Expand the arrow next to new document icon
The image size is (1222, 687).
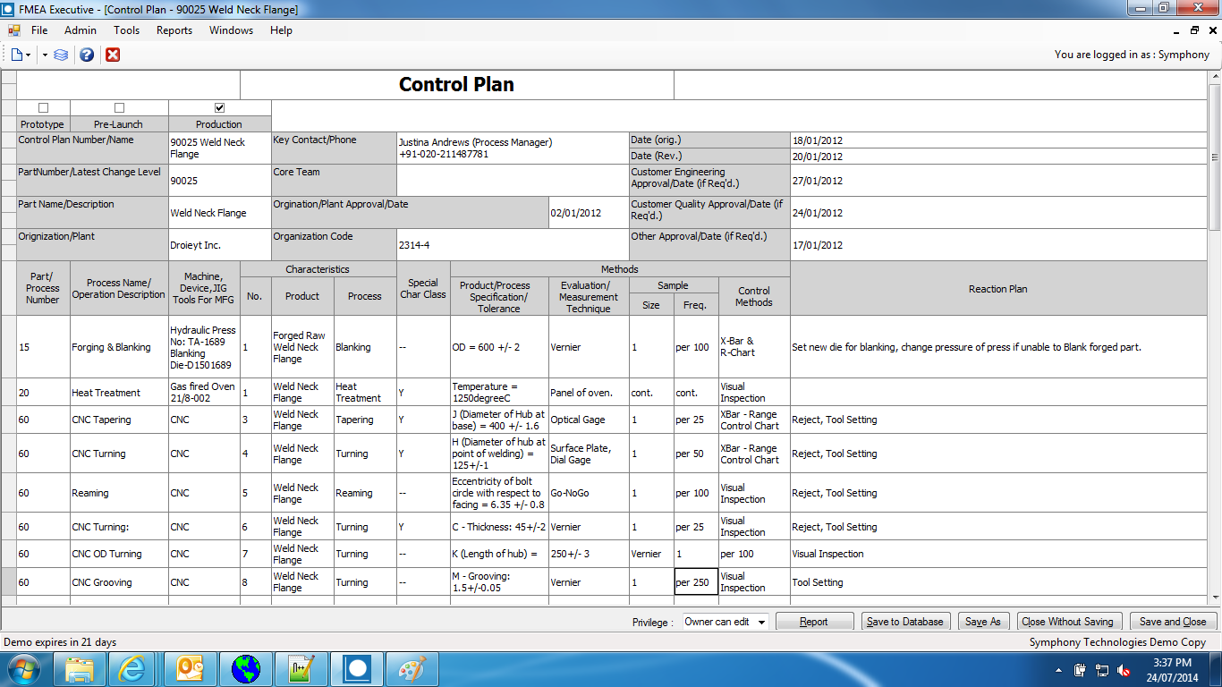coord(29,55)
